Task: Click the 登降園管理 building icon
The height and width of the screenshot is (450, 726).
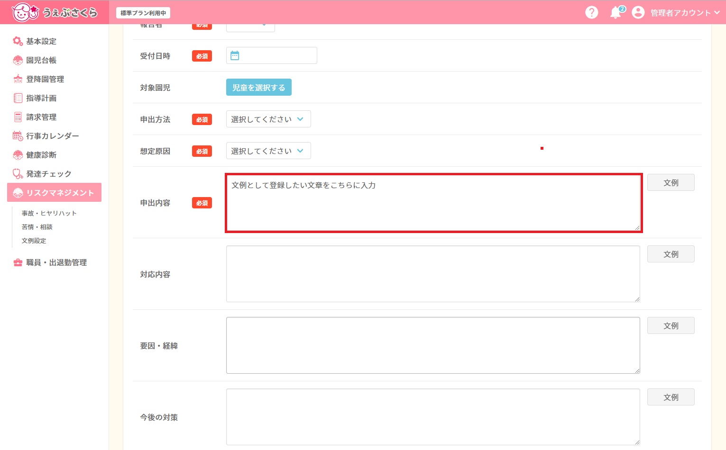Action: [x=18, y=79]
